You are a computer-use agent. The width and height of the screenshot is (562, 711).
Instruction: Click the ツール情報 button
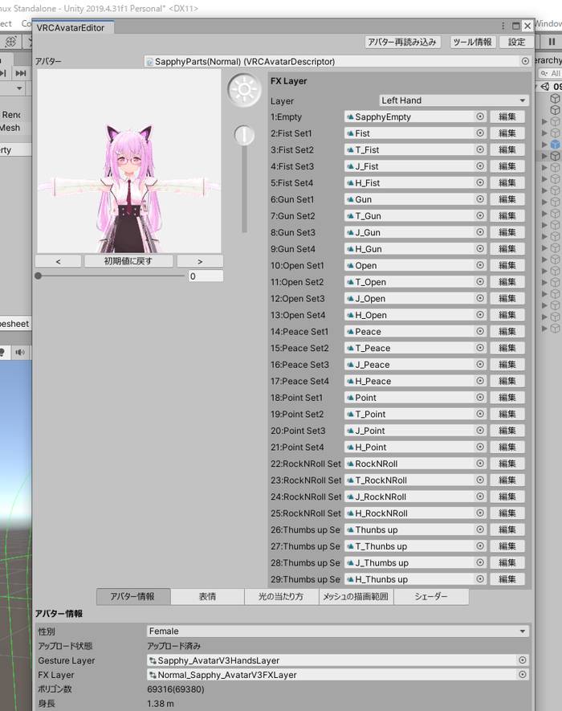(x=472, y=42)
